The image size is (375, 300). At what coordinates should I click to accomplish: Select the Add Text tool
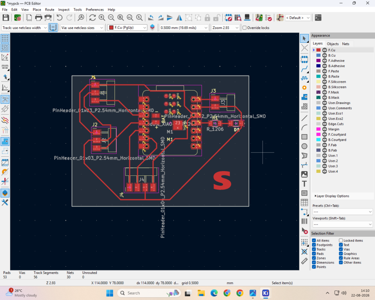click(x=304, y=184)
